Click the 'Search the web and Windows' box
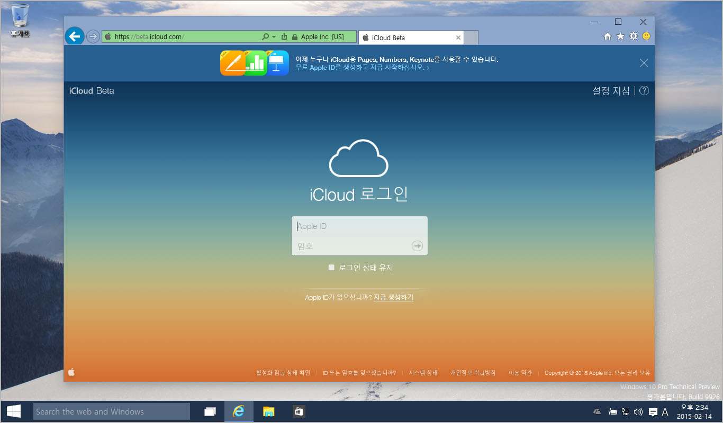 (111, 411)
